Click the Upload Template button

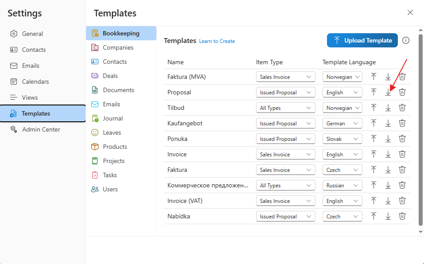[x=362, y=40]
